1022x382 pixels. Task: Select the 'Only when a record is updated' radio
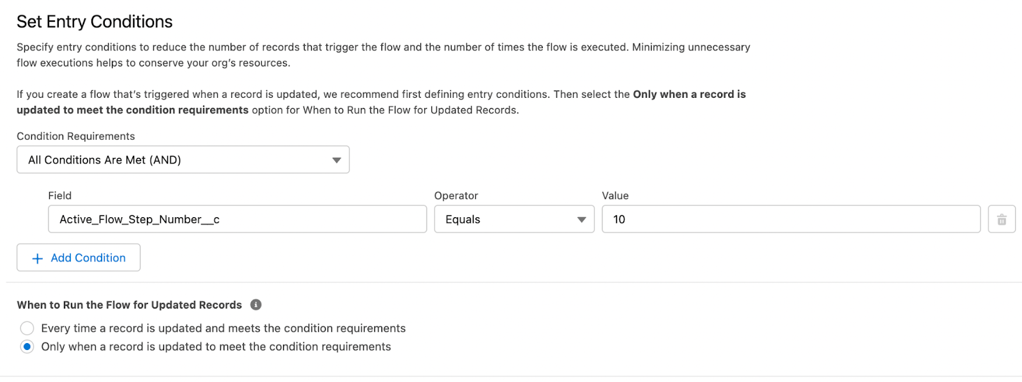point(27,347)
